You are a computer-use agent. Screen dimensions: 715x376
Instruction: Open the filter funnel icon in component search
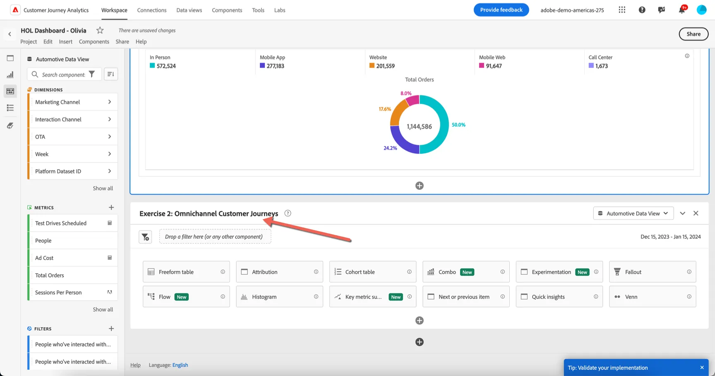point(92,74)
